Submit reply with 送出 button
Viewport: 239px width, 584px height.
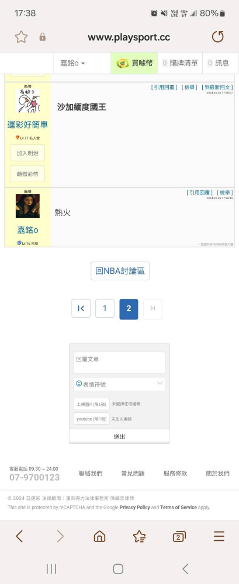(x=119, y=436)
